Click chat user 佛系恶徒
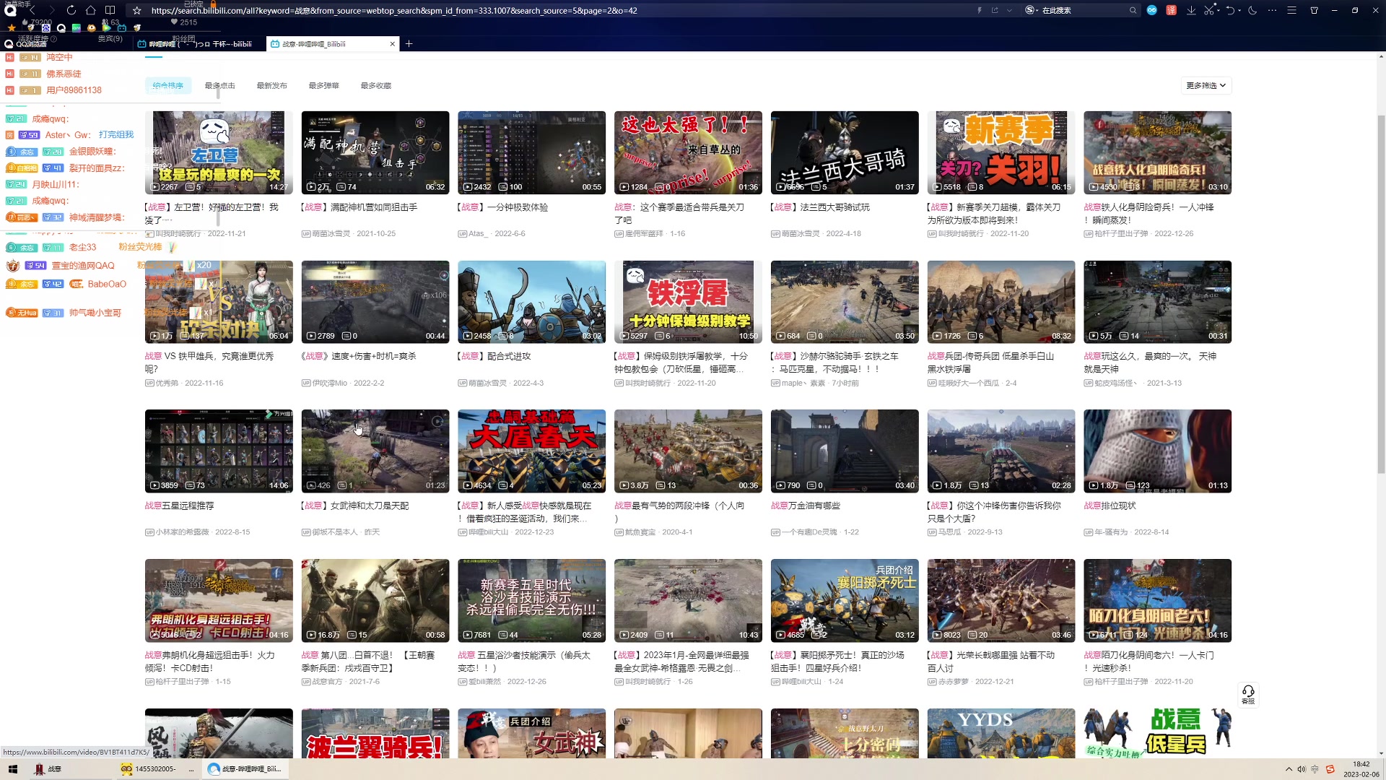 [x=64, y=74]
